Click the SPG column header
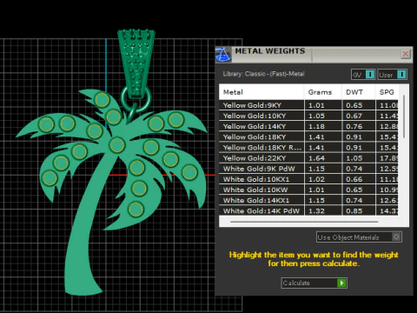417x313 pixels. click(x=387, y=92)
